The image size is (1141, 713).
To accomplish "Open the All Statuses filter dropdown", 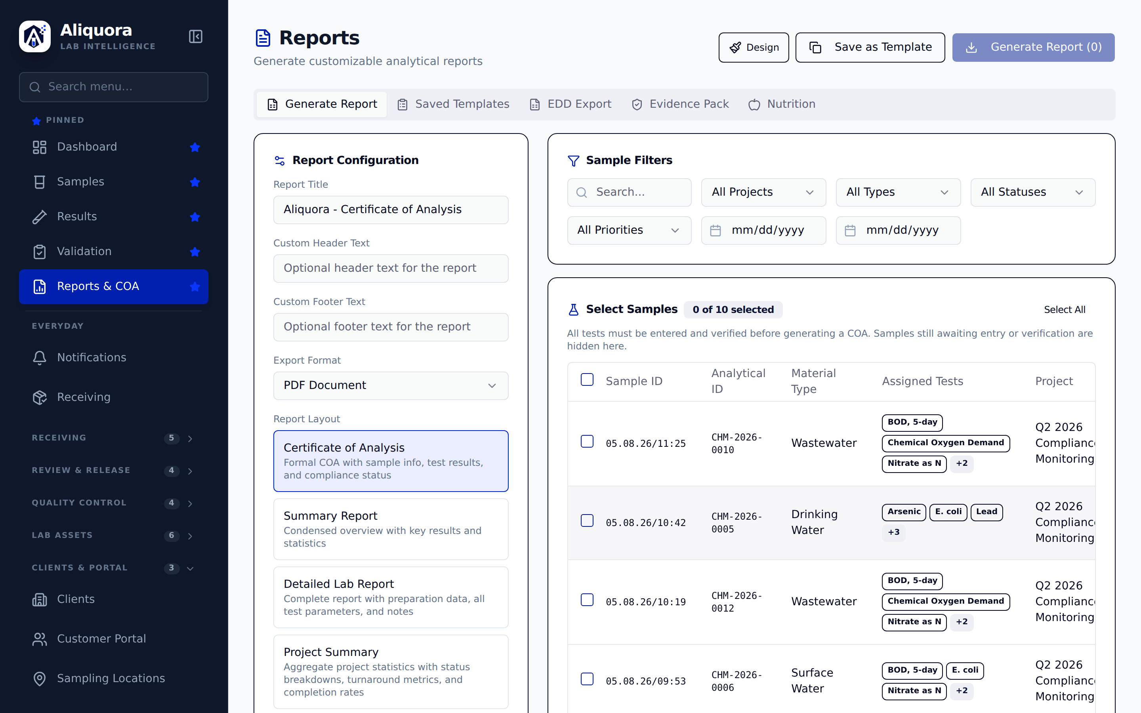I will pos(1032,193).
